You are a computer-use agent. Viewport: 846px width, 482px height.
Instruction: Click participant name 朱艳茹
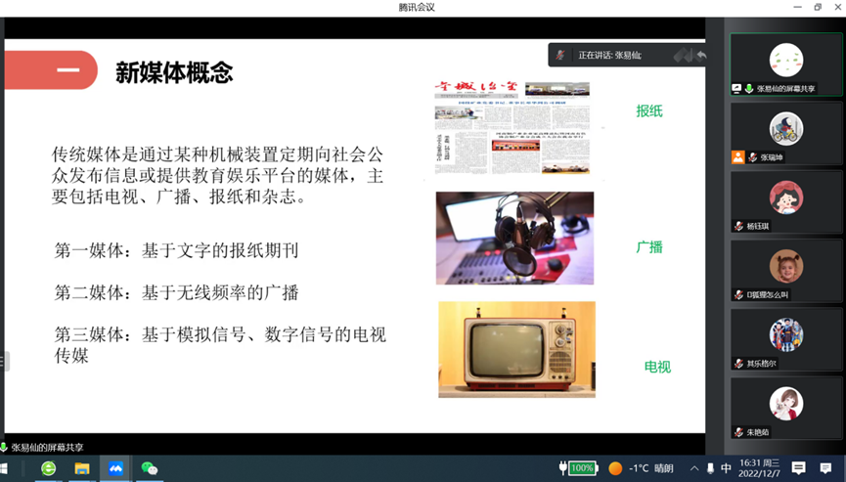(758, 432)
